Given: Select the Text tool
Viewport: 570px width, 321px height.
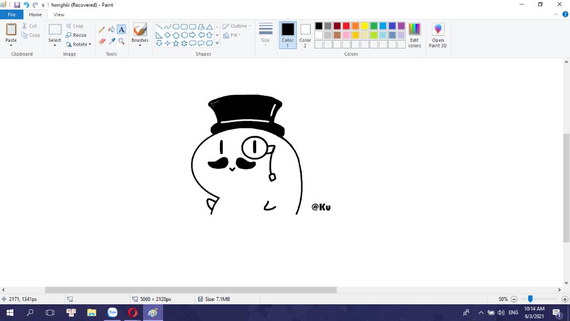Looking at the screenshot, I should tap(121, 30).
